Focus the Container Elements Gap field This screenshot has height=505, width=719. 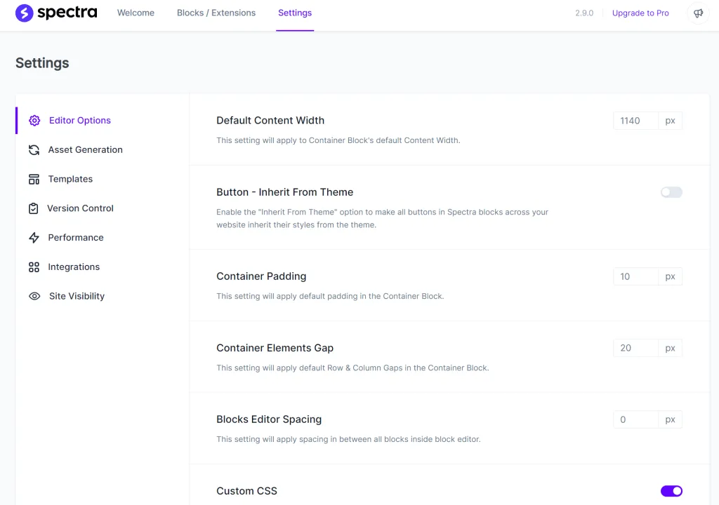click(635, 349)
